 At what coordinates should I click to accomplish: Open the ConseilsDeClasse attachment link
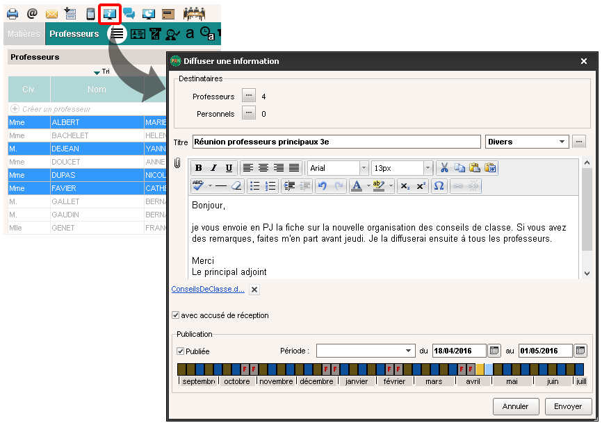tap(208, 289)
